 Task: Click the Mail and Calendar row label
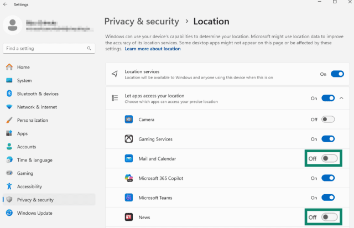[x=157, y=158]
